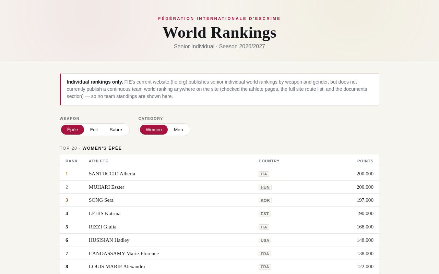Viewport: 439px width, 274px height.
Task: Click the World Rankings heading
Action: click(x=219, y=33)
